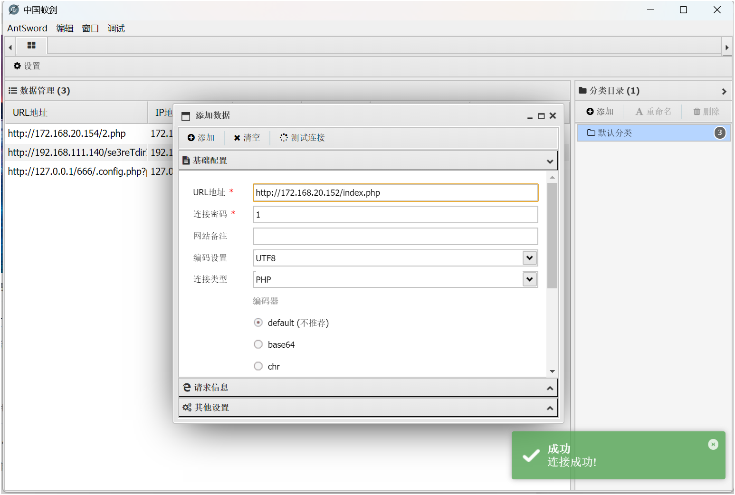Select chr encoder radio
The image size is (735, 495).
[258, 366]
